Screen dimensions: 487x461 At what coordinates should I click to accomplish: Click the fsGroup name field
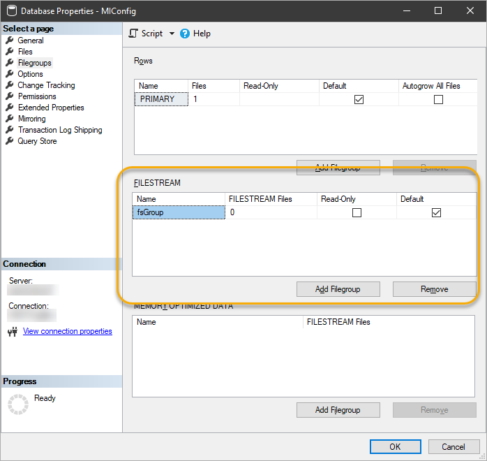click(179, 212)
